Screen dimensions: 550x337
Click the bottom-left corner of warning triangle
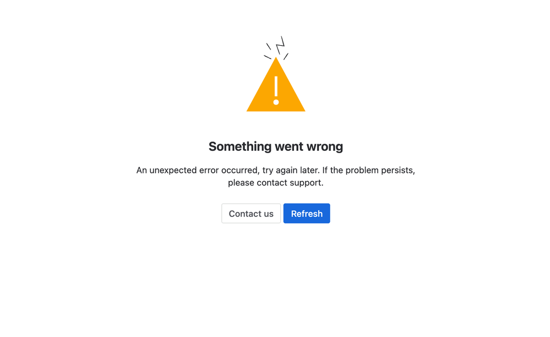(x=248, y=110)
